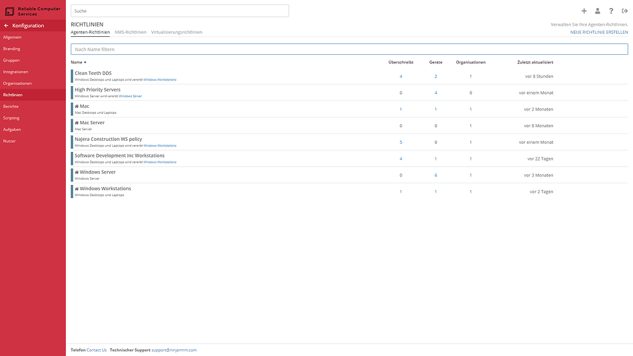Click the Zuletzt aktualisiert column header
The image size is (633, 356).
pyautogui.click(x=535, y=63)
